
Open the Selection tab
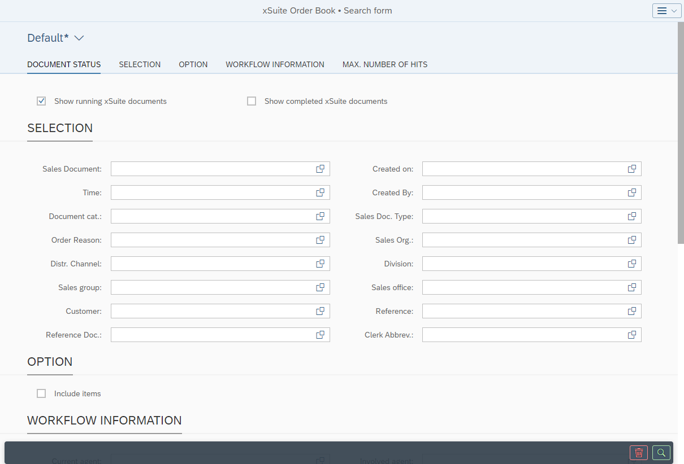coord(140,64)
